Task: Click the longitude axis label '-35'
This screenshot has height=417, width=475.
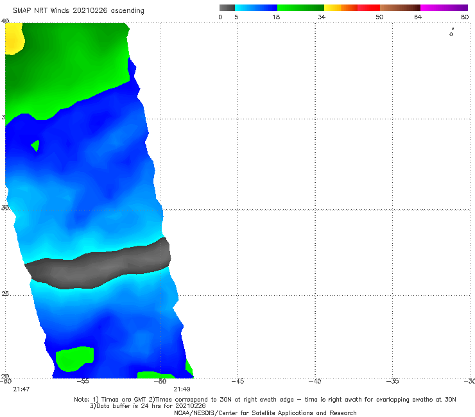Action: tap(393, 381)
